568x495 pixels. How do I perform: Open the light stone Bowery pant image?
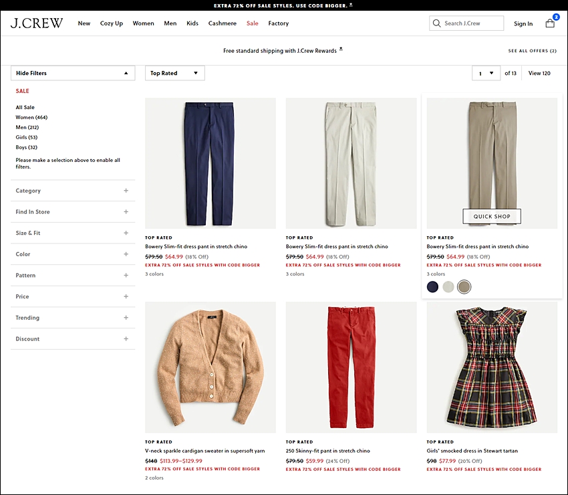351,163
